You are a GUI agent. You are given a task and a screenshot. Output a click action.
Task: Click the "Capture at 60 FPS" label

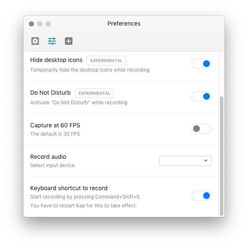point(55,125)
